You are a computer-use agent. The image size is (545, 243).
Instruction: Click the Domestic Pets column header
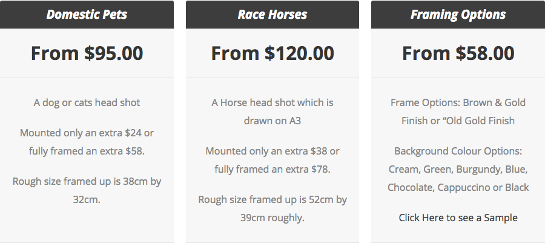(87, 15)
